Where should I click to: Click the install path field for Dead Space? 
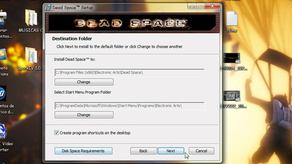click(x=129, y=73)
